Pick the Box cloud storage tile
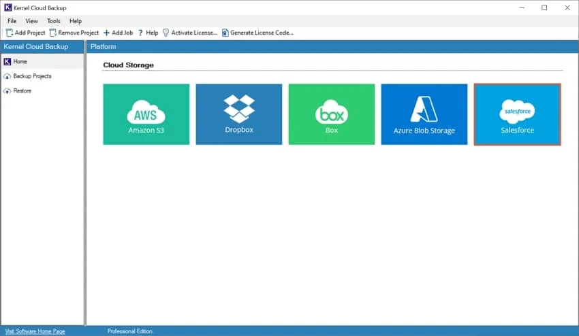 click(332, 114)
